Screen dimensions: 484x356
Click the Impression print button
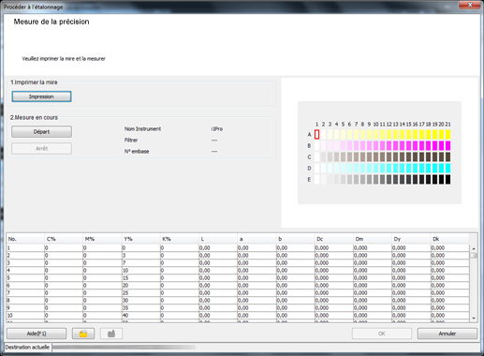pyautogui.click(x=41, y=96)
